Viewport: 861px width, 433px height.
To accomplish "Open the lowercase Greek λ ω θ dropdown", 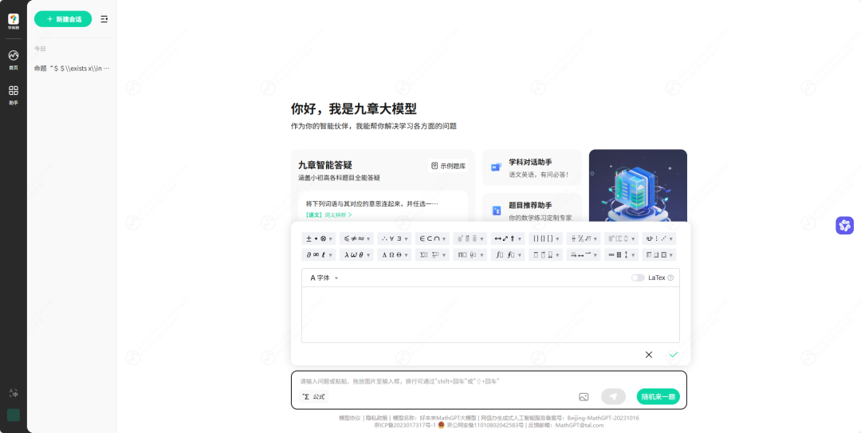I will coord(356,255).
